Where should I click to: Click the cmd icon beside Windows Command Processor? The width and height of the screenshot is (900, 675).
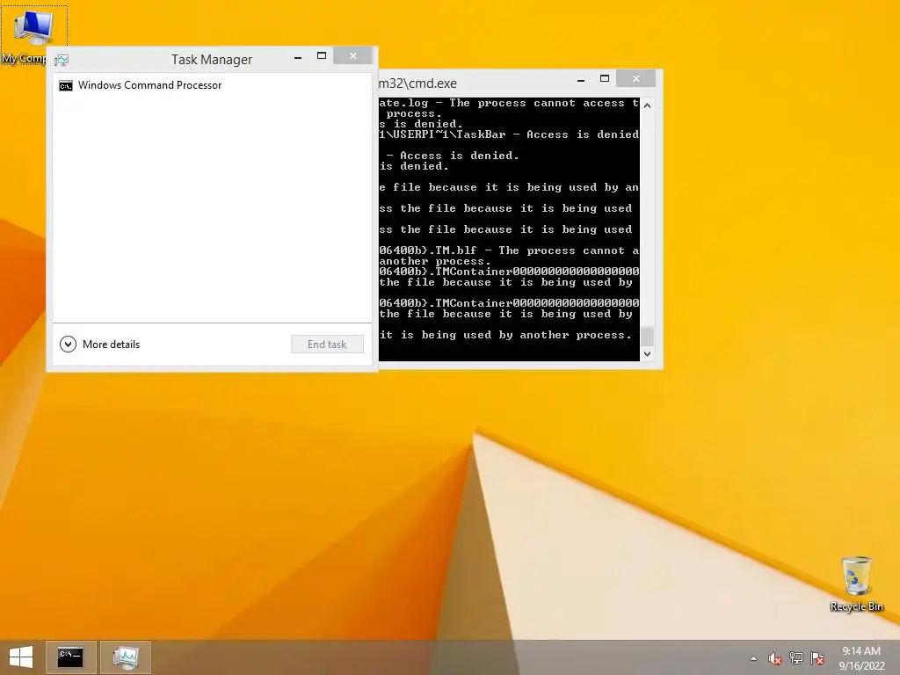66,85
